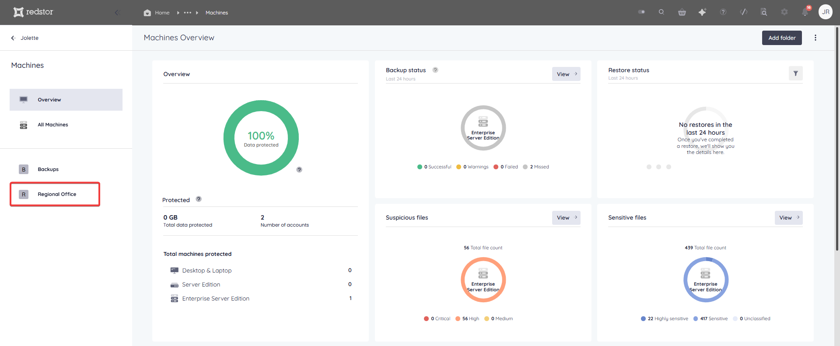Click the '22 Highly sensitive' legend entry
Viewport: 840px width, 346px height.
[664, 318]
